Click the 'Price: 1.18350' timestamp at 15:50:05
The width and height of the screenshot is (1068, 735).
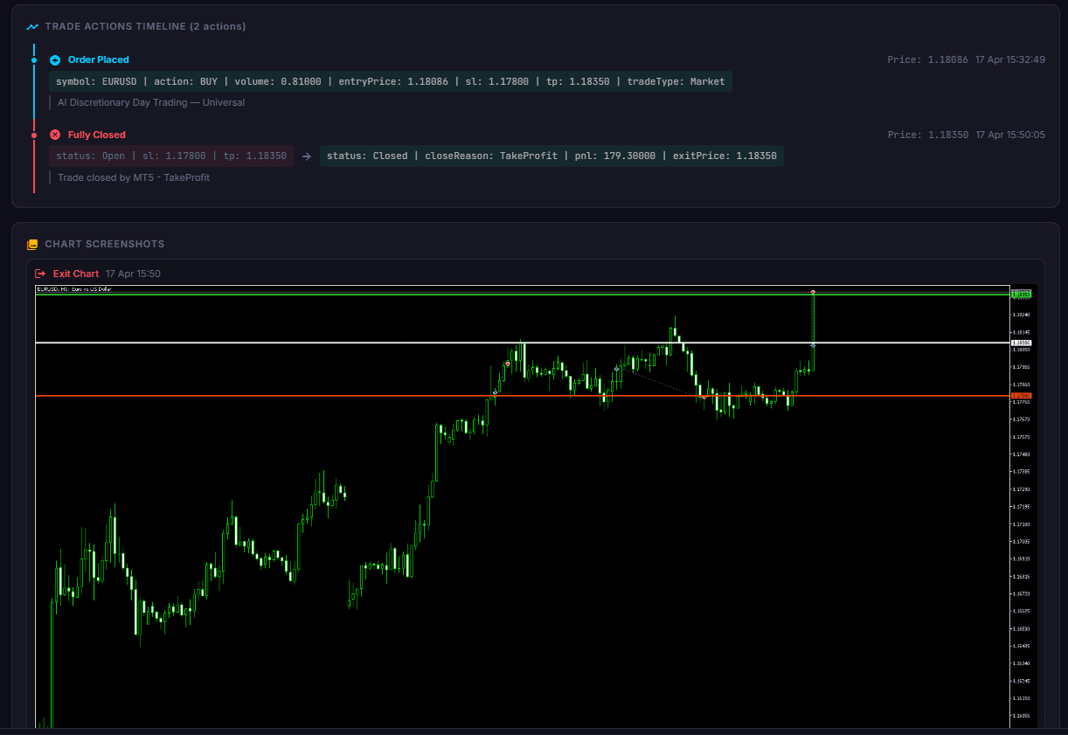click(x=967, y=135)
